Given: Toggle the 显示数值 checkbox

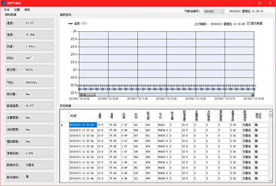Looking at the screenshot, I should coord(248,23).
